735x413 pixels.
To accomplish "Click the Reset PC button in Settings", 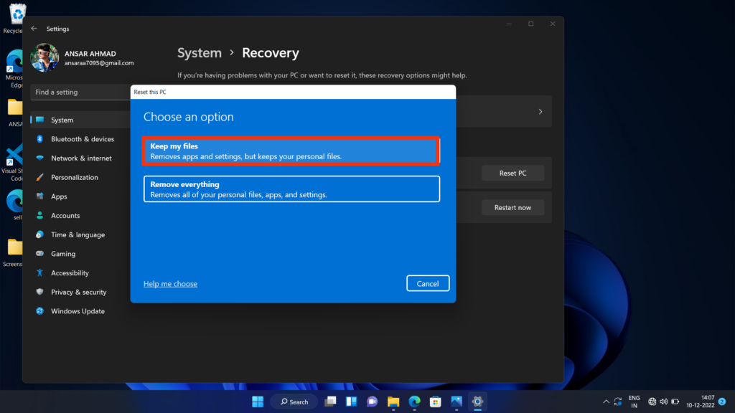I will point(512,173).
